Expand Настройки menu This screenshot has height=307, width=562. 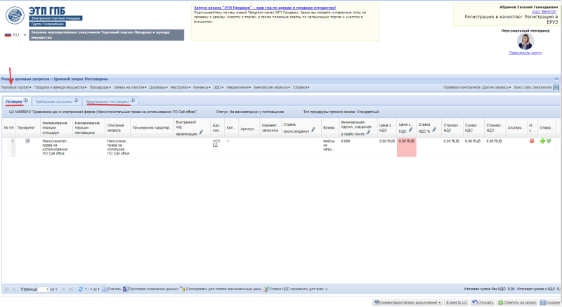pos(181,87)
